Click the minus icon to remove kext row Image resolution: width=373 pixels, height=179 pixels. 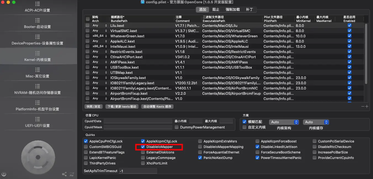pos(363,107)
